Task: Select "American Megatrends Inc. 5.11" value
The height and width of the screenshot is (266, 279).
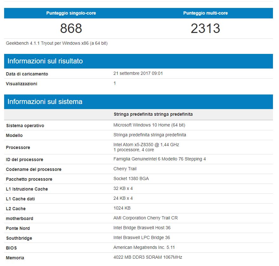Action: [144, 247]
